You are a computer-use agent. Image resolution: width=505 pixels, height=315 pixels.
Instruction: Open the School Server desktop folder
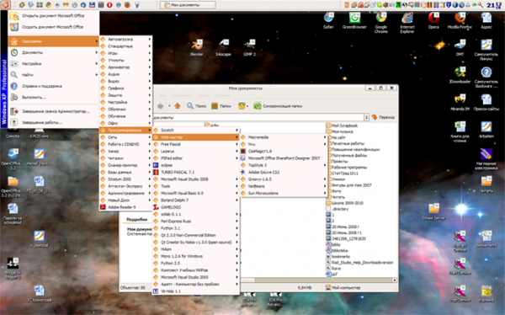[x=433, y=212]
